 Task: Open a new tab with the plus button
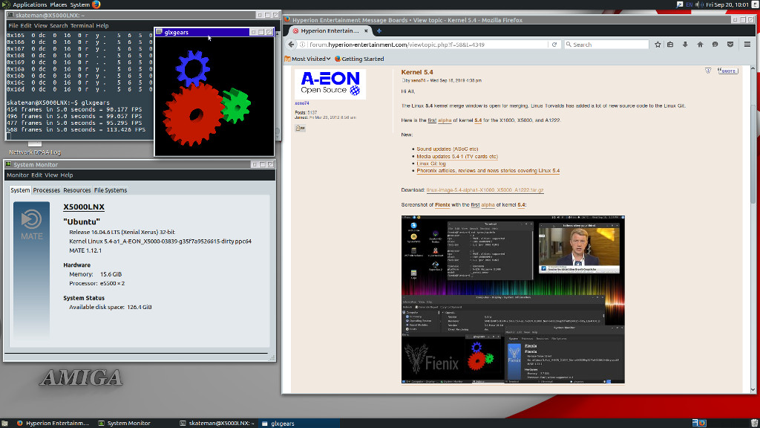coord(379,30)
